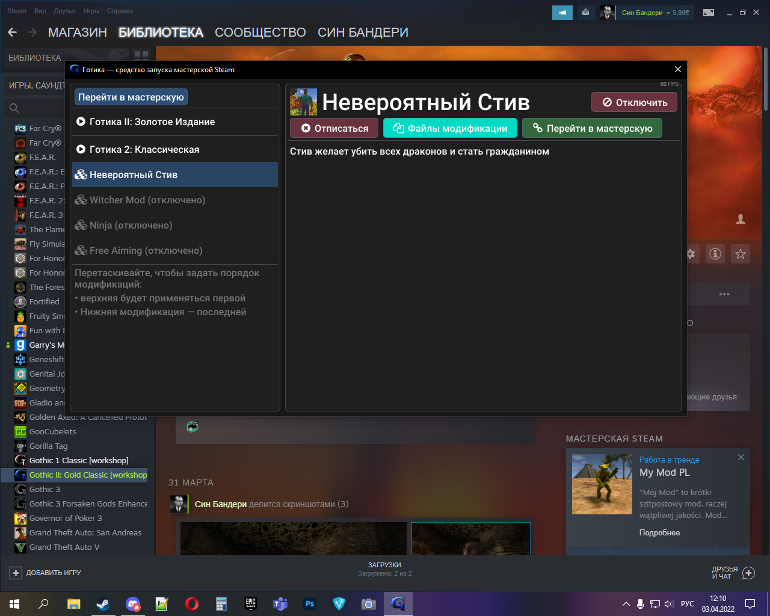Image resolution: width=770 pixels, height=616 pixels.
Task: Select disabled Witcher Mod entry
Action: [175, 200]
